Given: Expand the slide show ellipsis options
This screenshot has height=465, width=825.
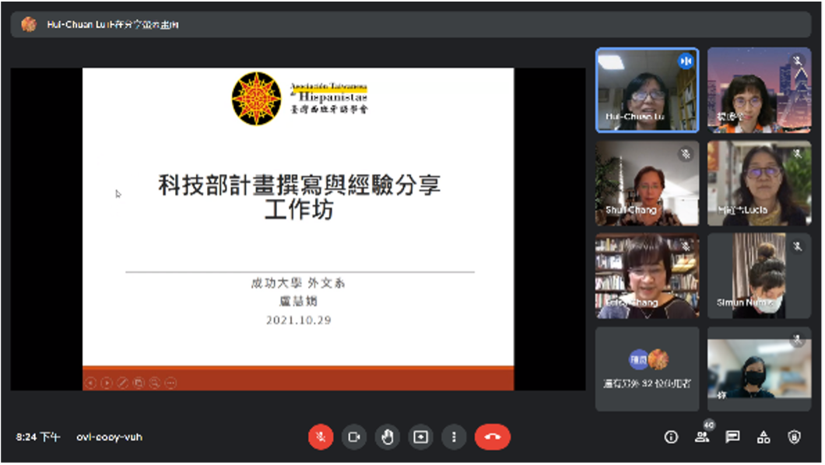Looking at the screenshot, I should pyautogui.click(x=170, y=383).
